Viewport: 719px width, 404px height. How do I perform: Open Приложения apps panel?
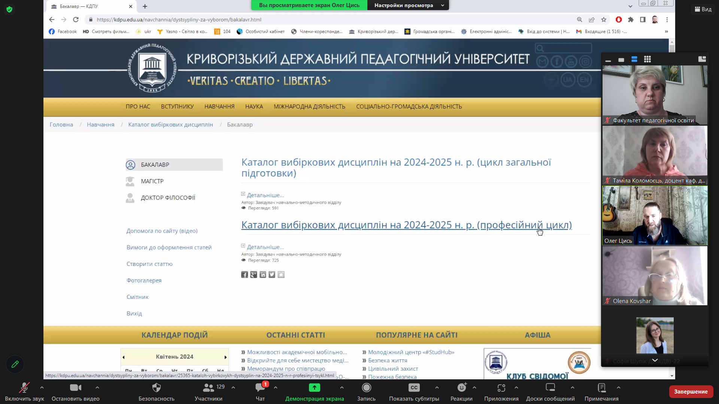(x=501, y=392)
